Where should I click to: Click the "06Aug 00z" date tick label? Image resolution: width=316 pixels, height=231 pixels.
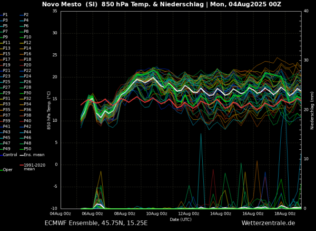(93, 214)
